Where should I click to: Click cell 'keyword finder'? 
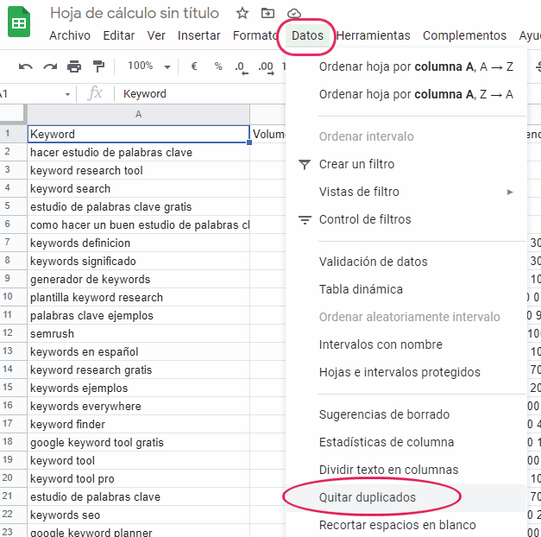(x=138, y=424)
